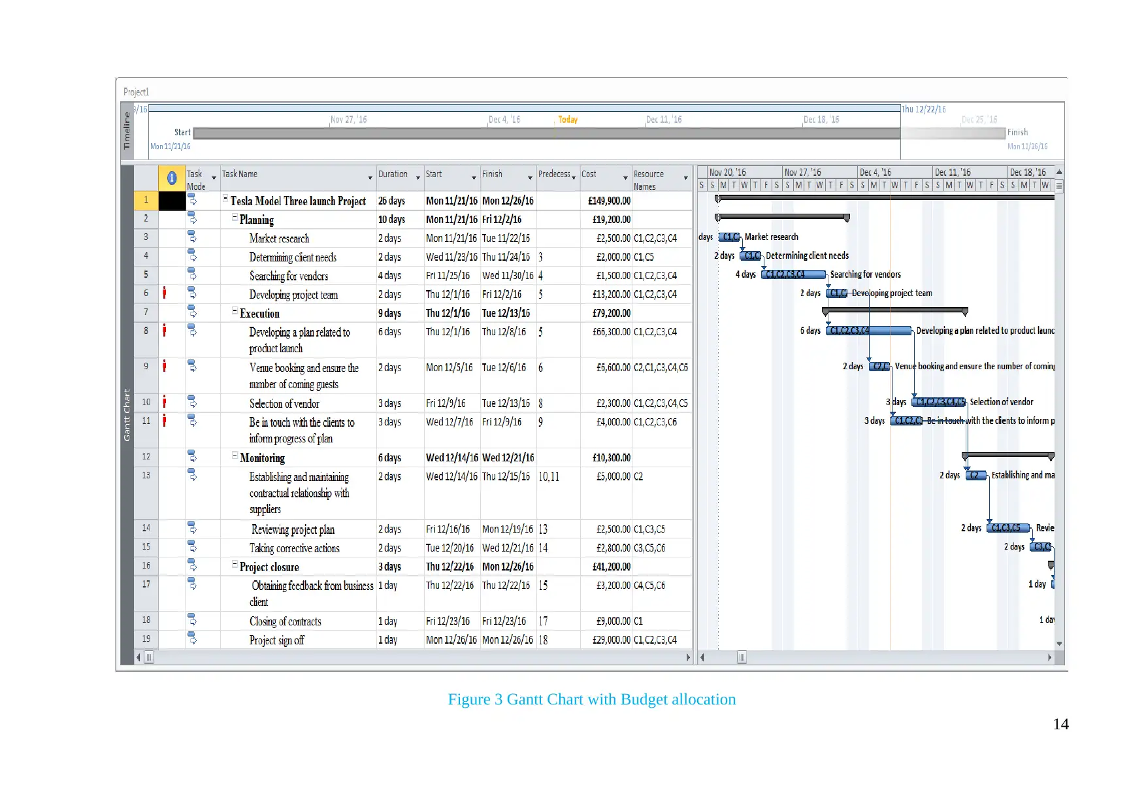Click 'Obtaining feedback from business client' task name

tap(312, 593)
